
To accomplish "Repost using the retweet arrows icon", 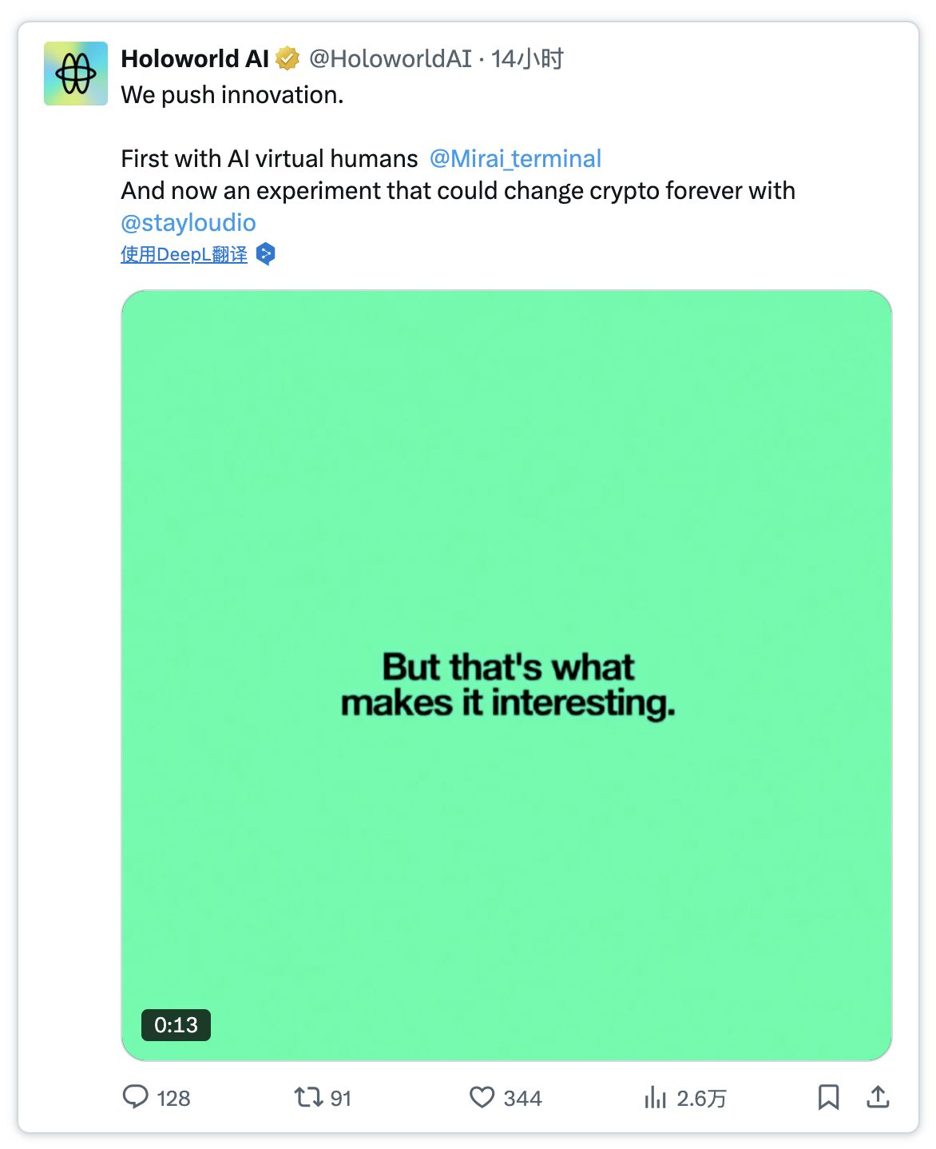I will tap(308, 1096).
